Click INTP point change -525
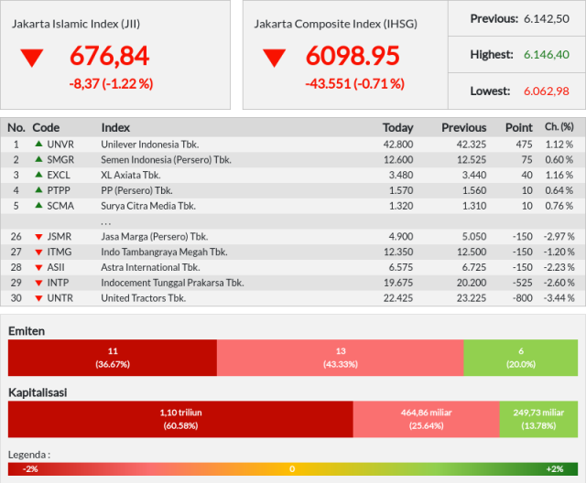The width and height of the screenshot is (586, 483). 523,283
